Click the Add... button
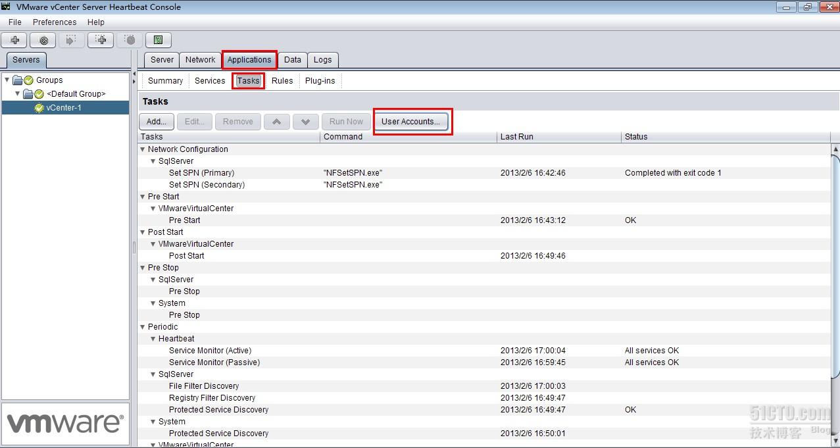The image size is (840, 448). click(x=157, y=122)
